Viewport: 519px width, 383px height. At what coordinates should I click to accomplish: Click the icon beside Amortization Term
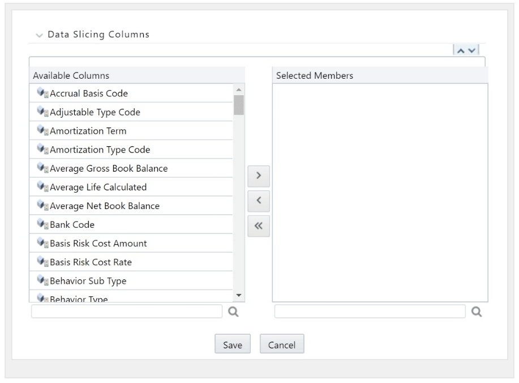42,131
